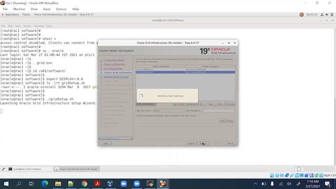The image size is (336, 189).
Task: Click the step list horizontal scrollbar
Action: coord(115,138)
